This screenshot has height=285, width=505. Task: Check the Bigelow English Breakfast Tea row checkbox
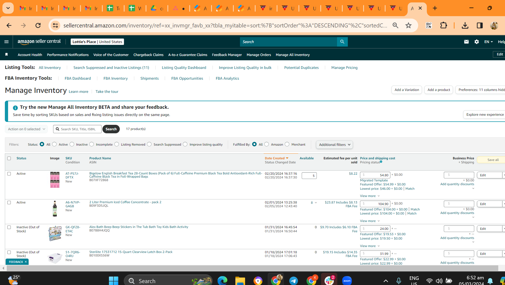pyautogui.click(x=9, y=174)
